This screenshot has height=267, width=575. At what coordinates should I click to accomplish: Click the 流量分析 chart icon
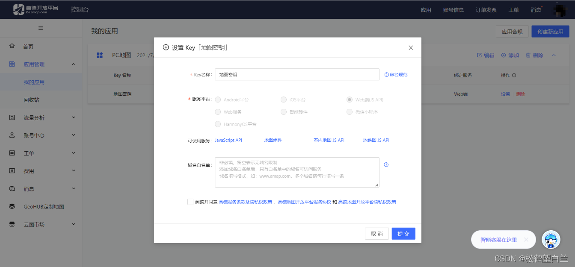pyautogui.click(x=12, y=117)
